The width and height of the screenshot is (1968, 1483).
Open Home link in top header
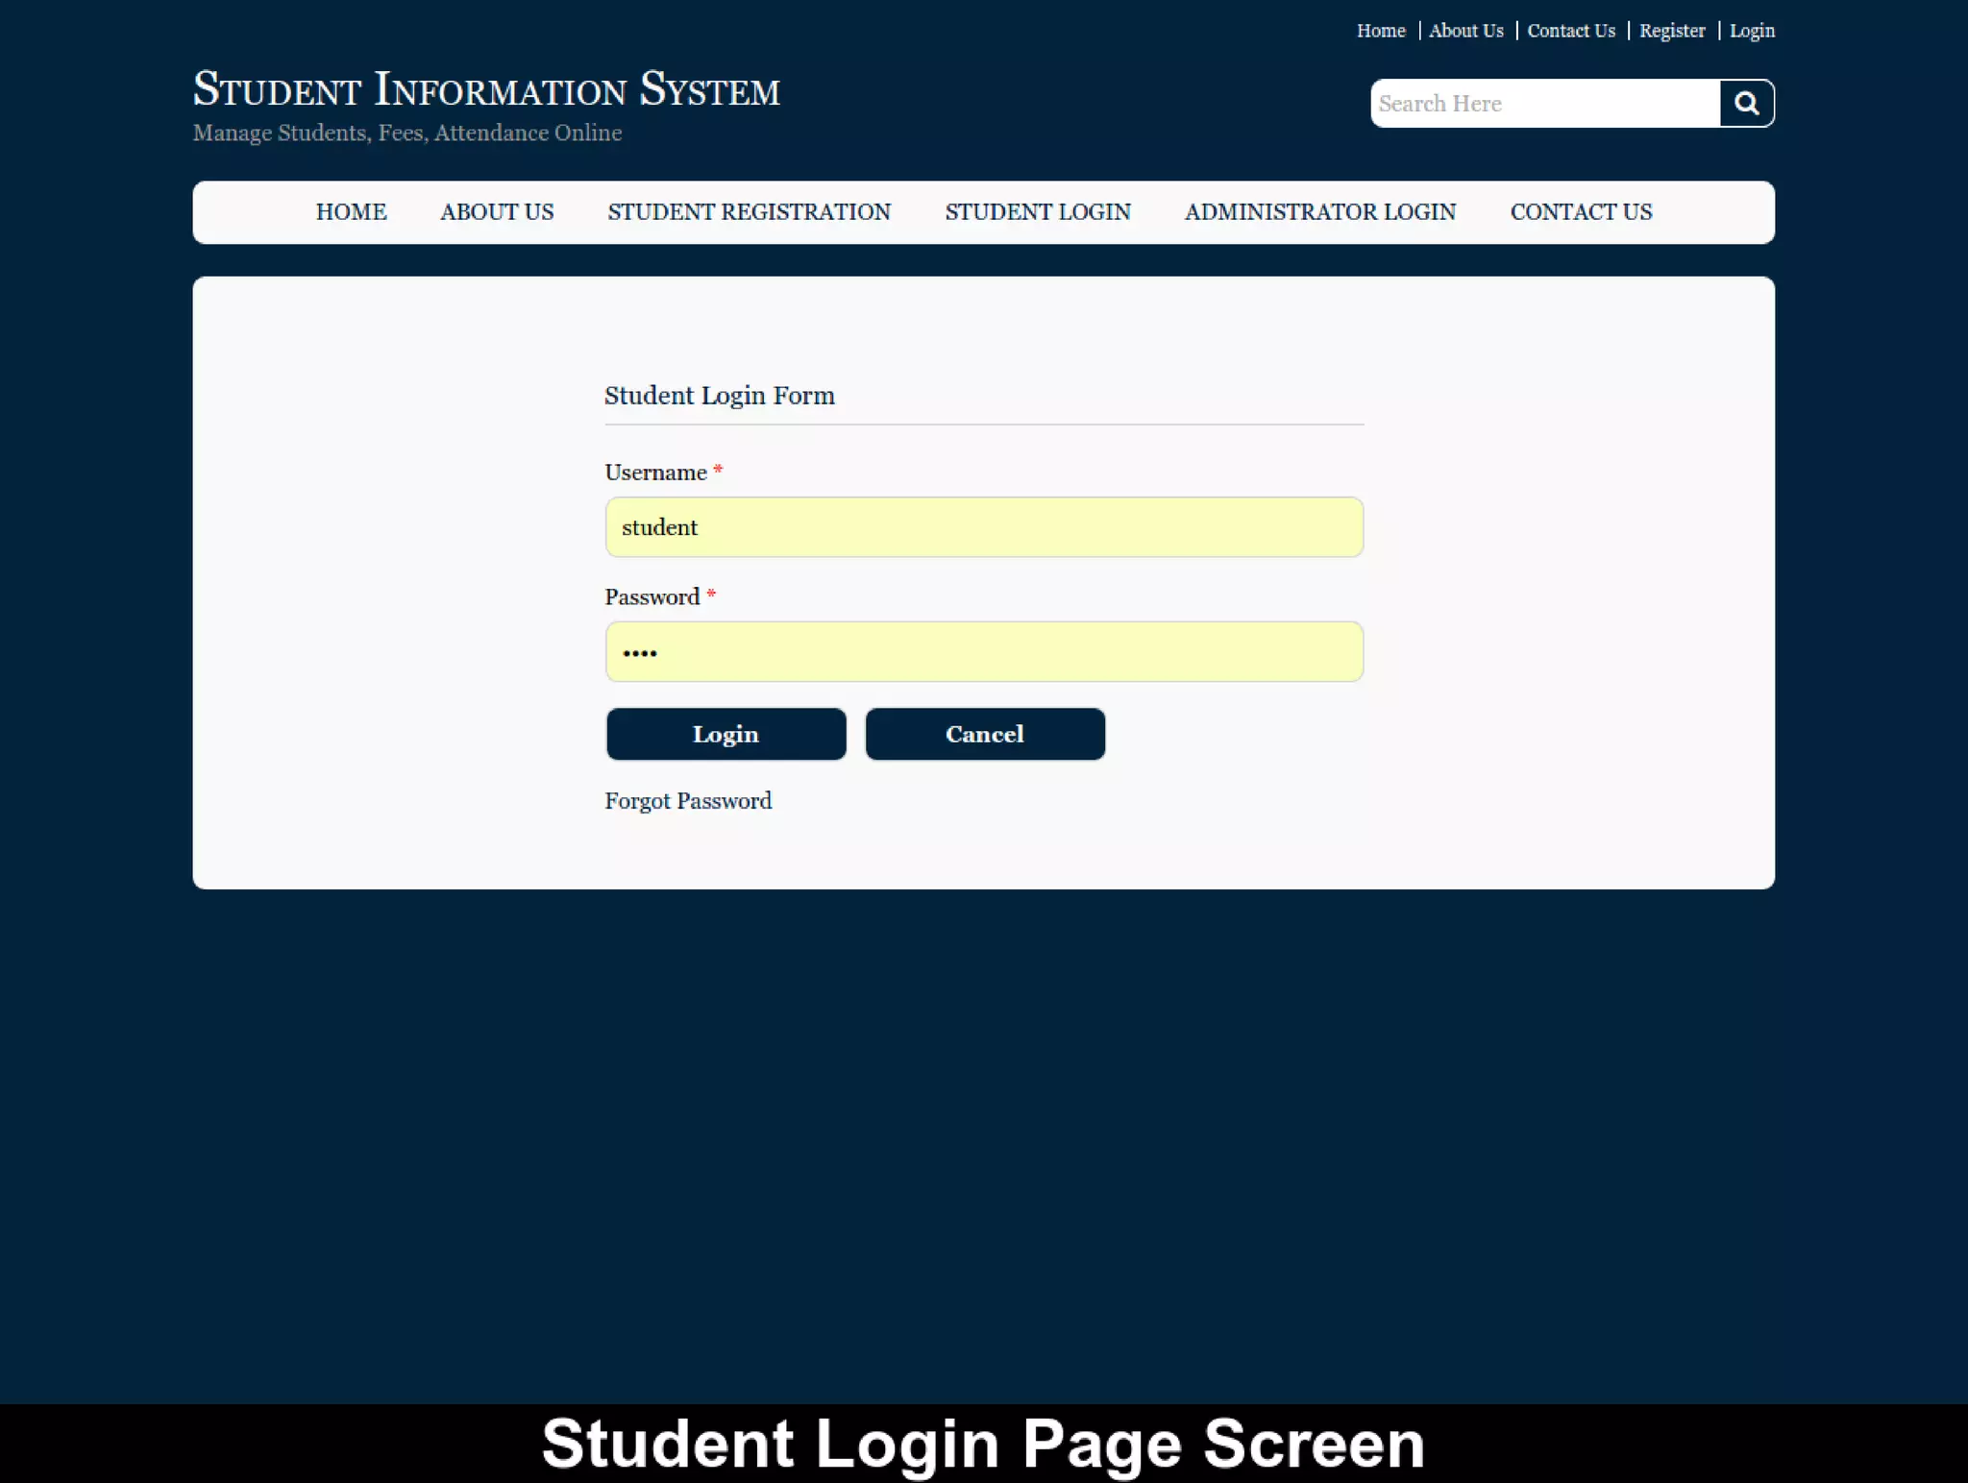(x=1381, y=31)
